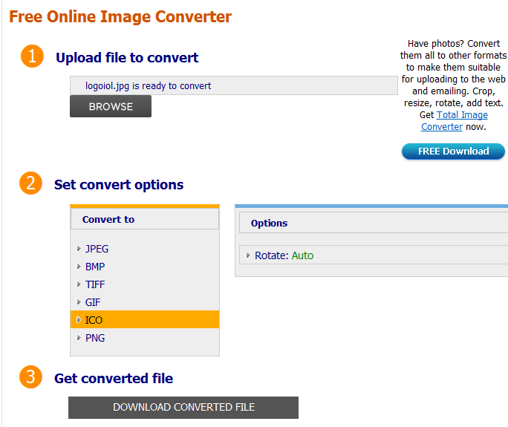
Task: Select the highlighted ICO format
Action: coord(94,320)
